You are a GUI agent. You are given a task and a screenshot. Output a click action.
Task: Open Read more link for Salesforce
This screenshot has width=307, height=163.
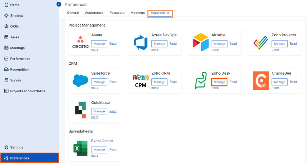(113, 82)
